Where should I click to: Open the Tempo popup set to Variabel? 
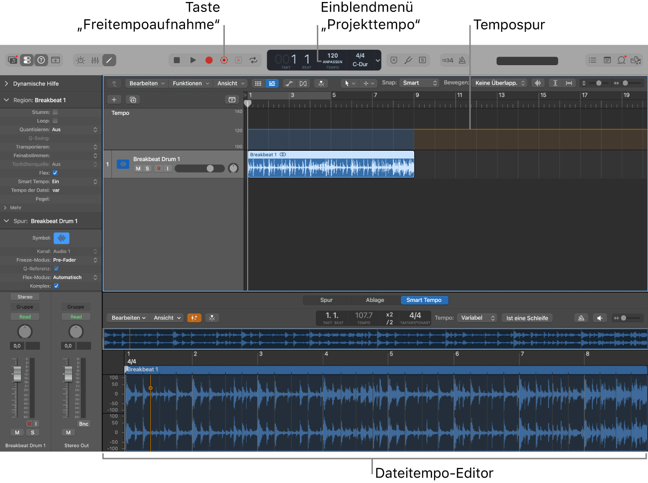click(x=477, y=318)
